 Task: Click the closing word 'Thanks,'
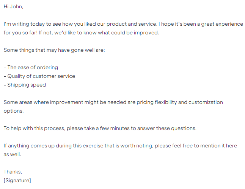[13, 172]
